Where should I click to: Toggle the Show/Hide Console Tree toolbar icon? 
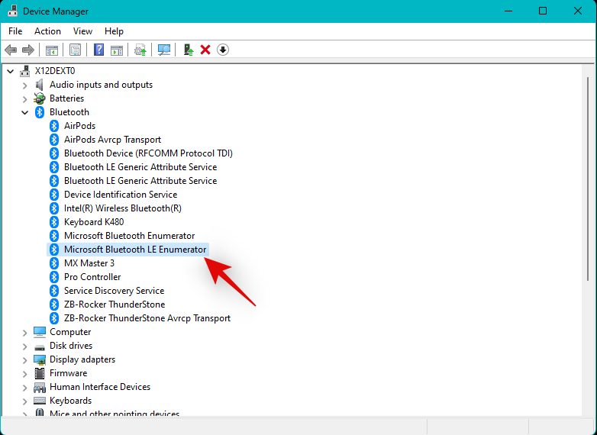(x=52, y=50)
